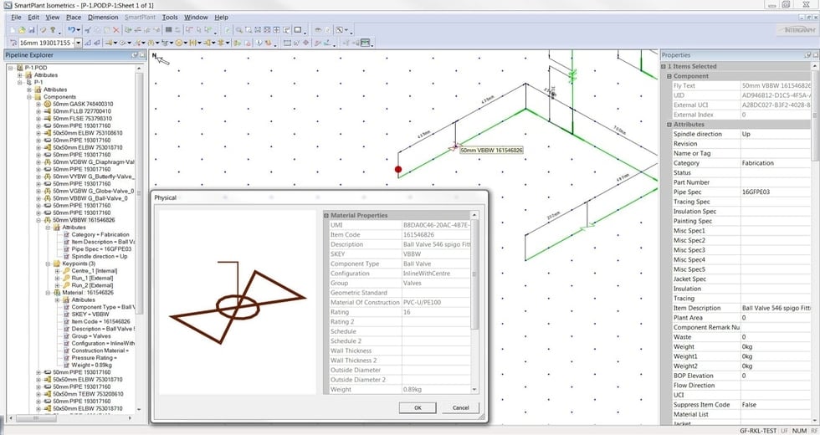This screenshot has width=820, height=435.
Task: Collapse the Components folder in the tree
Action: point(28,97)
